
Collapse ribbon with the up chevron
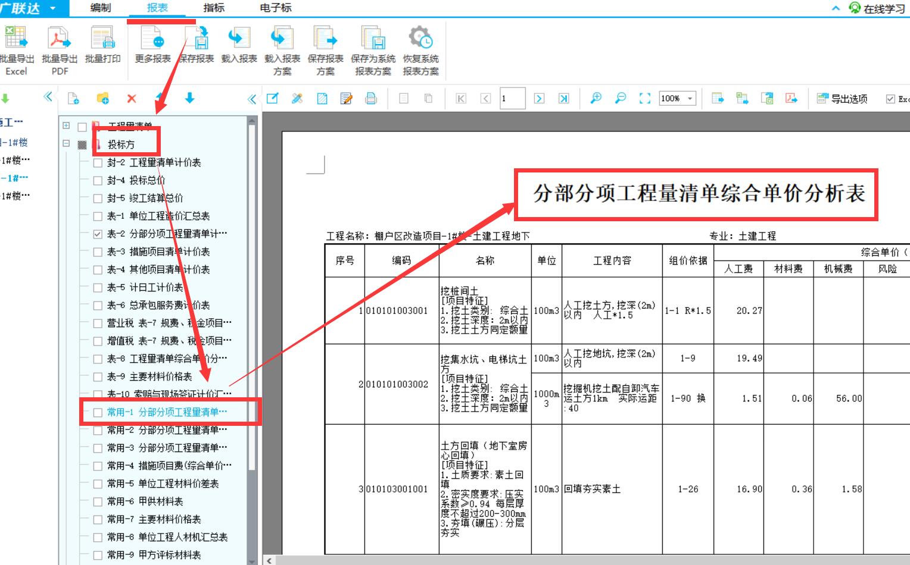[x=836, y=8]
